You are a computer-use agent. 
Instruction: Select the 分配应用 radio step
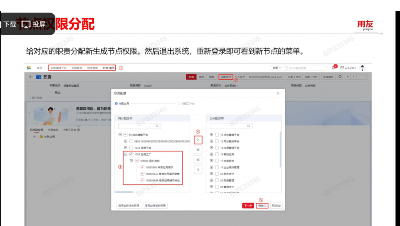click(x=116, y=103)
